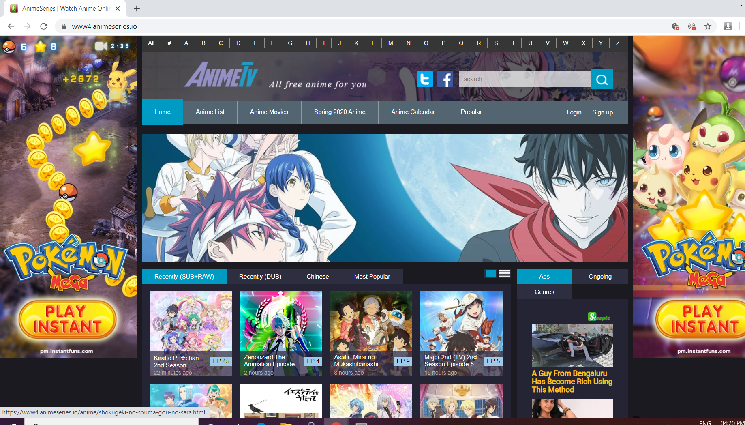Switch to the Ongoing sidebar tab
This screenshot has width=745, height=425.
tap(600, 277)
